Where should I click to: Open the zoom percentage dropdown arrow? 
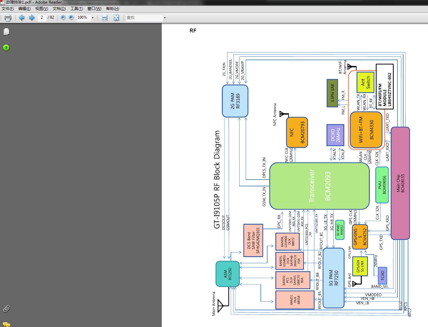(93, 18)
